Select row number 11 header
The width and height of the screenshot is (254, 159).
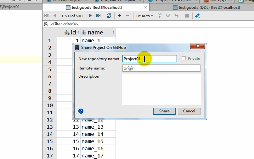[50, 112]
